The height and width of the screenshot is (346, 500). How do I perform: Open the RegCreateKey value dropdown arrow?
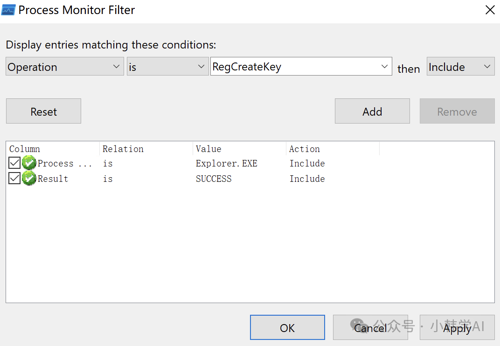click(x=384, y=67)
